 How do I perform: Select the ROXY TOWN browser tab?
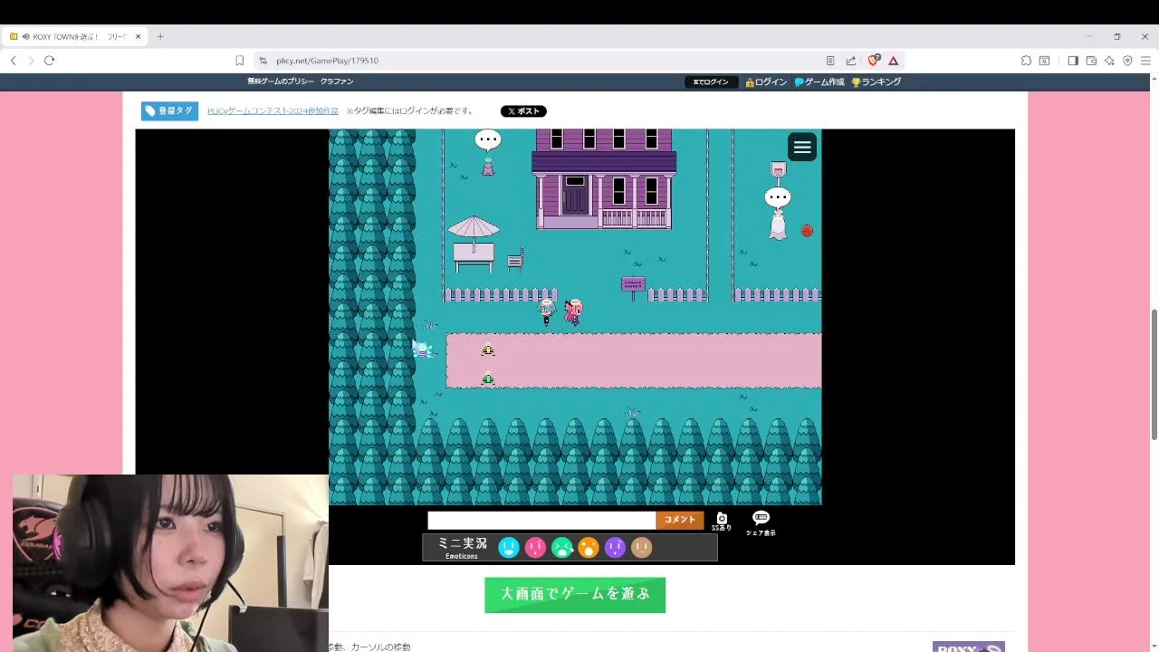pyautogui.click(x=75, y=36)
